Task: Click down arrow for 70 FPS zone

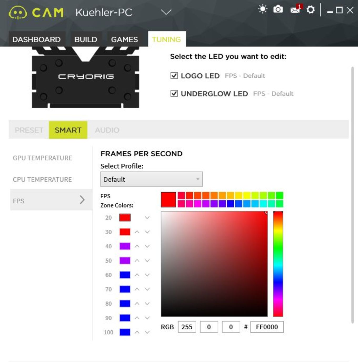Action: pyautogui.click(x=147, y=289)
